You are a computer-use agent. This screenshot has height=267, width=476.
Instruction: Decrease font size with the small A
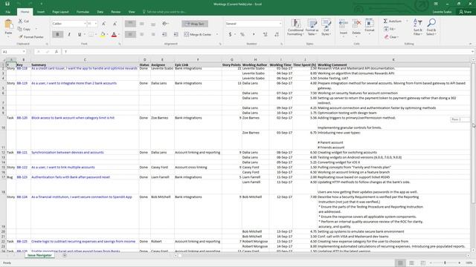tap(115, 24)
